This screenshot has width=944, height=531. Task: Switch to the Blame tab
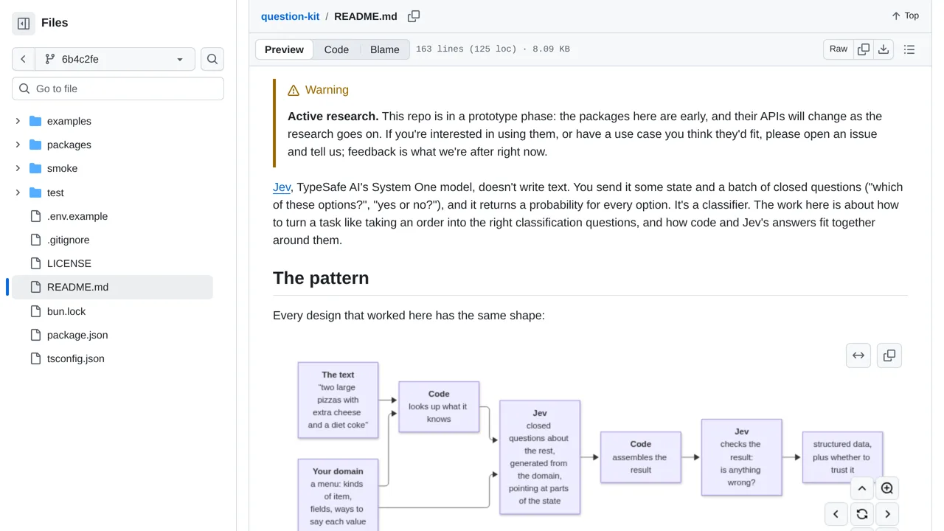(x=385, y=49)
